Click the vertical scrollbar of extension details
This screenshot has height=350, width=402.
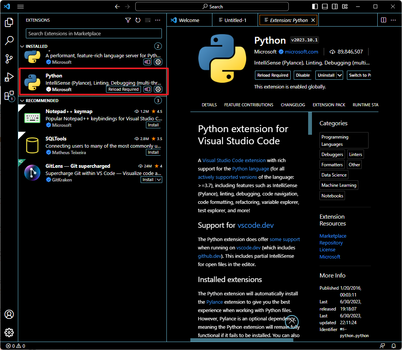click(x=310, y=123)
